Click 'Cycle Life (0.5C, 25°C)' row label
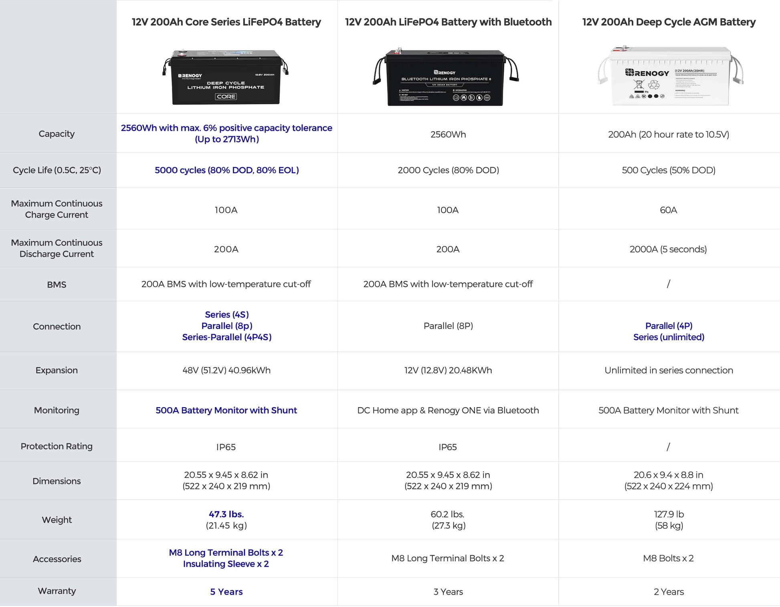The image size is (780, 607). pos(57,170)
